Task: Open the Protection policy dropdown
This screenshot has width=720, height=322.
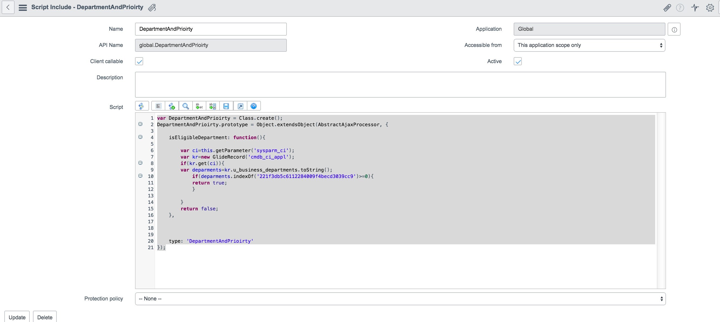Action: [x=400, y=299]
